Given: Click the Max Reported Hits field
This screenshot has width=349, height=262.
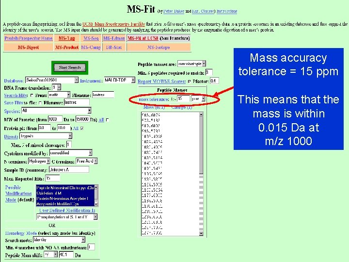Looking at the screenshot, I should [52, 178].
